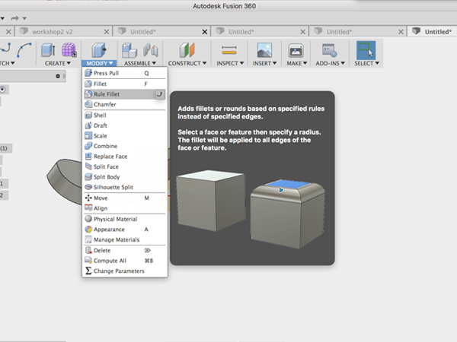Click the Insert image icon
The width and height of the screenshot is (457, 342).
pos(264,50)
